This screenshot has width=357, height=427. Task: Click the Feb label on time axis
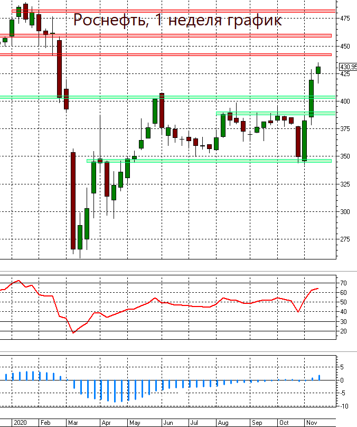[x=45, y=423]
